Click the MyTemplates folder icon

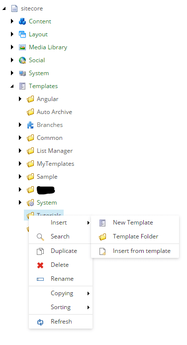pyautogui.click(x=30, y=164)
